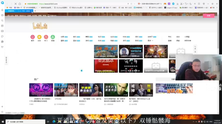The height and width of the screenshot is (124, 222).
Task: Add a sidebar item with plus icon
Action: (2, 107)
